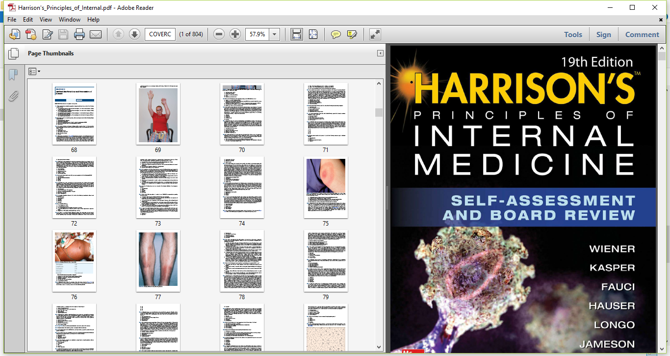The image size is (670, 356).
Task: Open the Attachments paperclip panel
Action: pos(13,96)
